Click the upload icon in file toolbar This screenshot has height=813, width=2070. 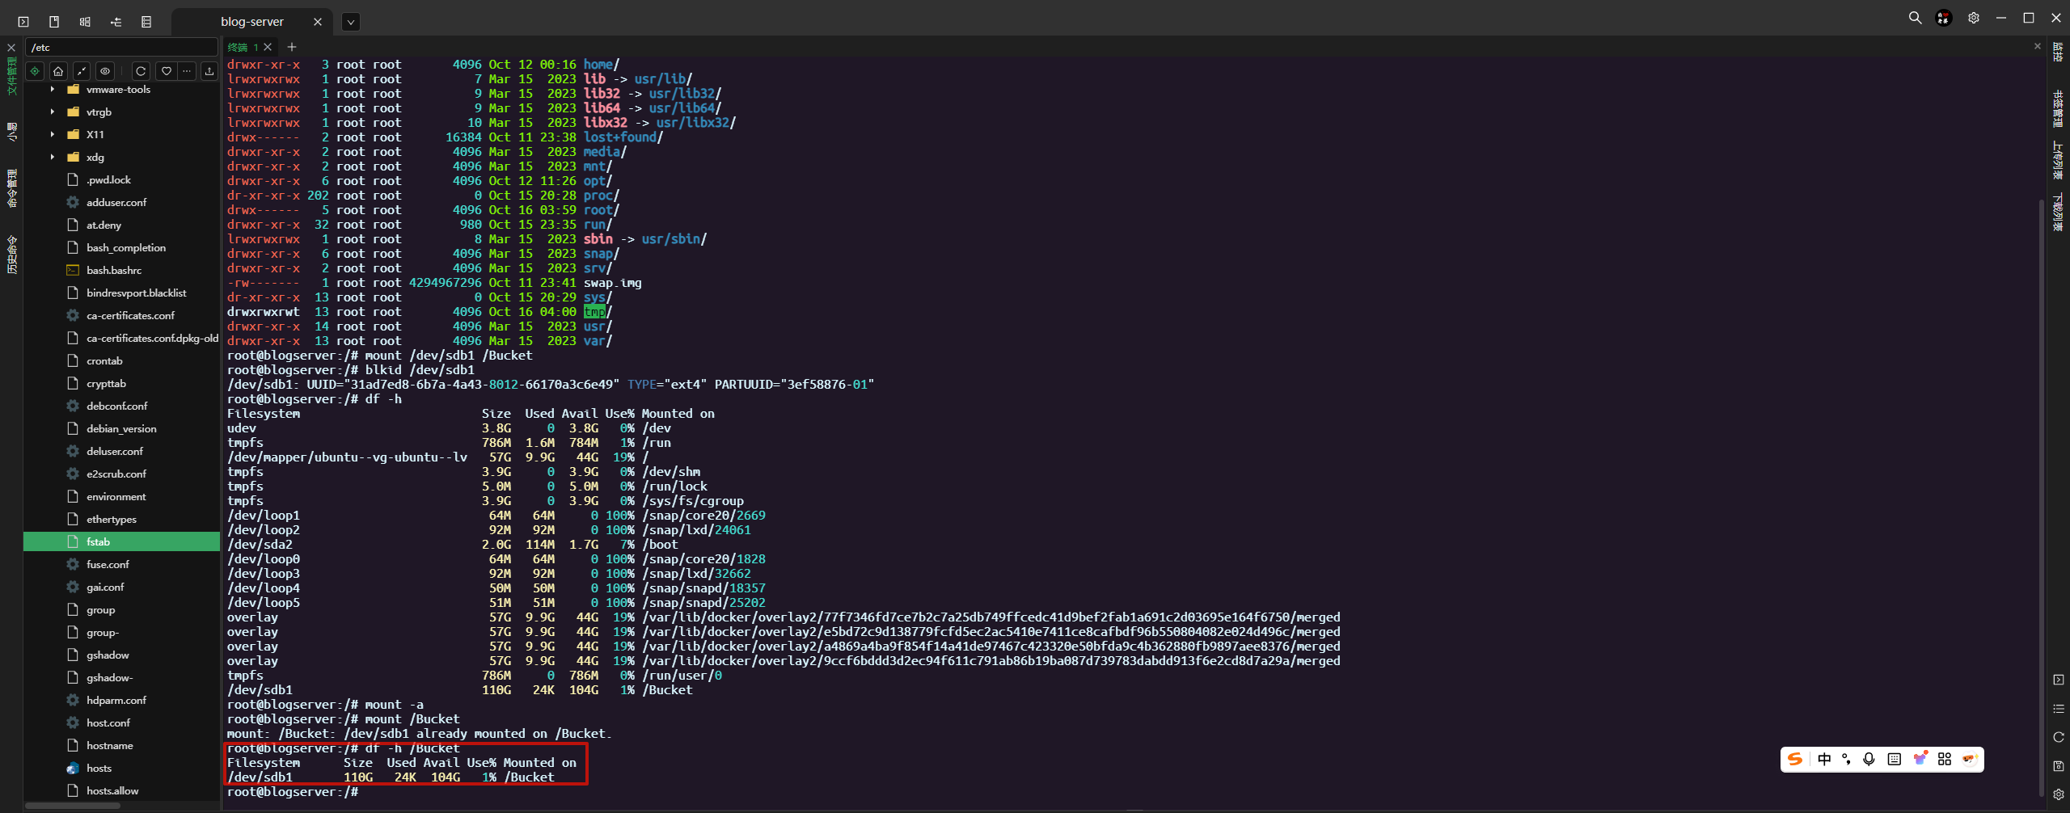[209, 71]
